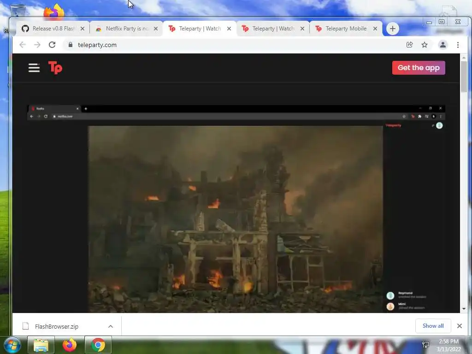Click Show all downloads
This screenshot has width=472, height=354.
tap(433, 326)
